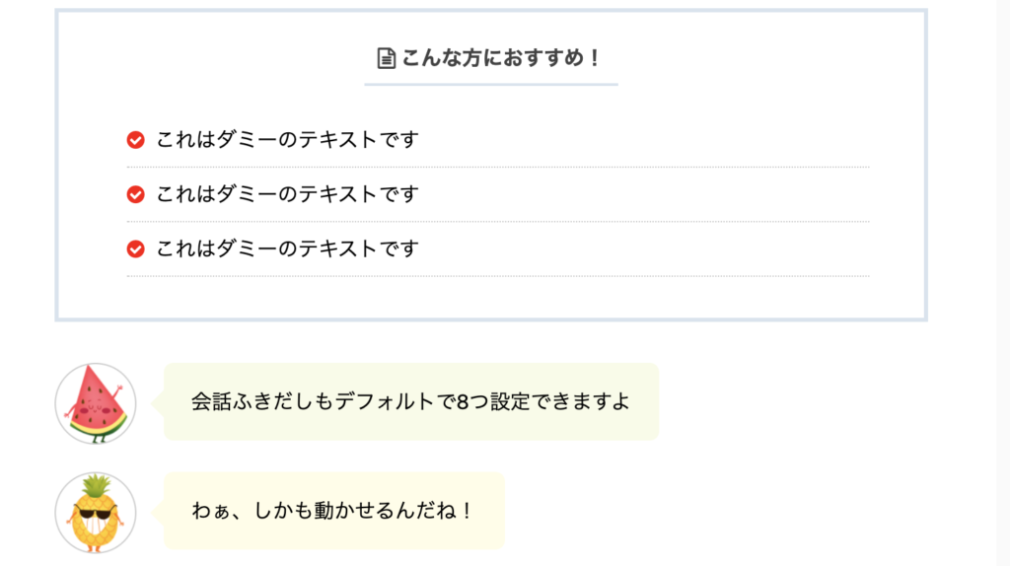Click the second これはダミーのテキストです list item

(498, 194)
